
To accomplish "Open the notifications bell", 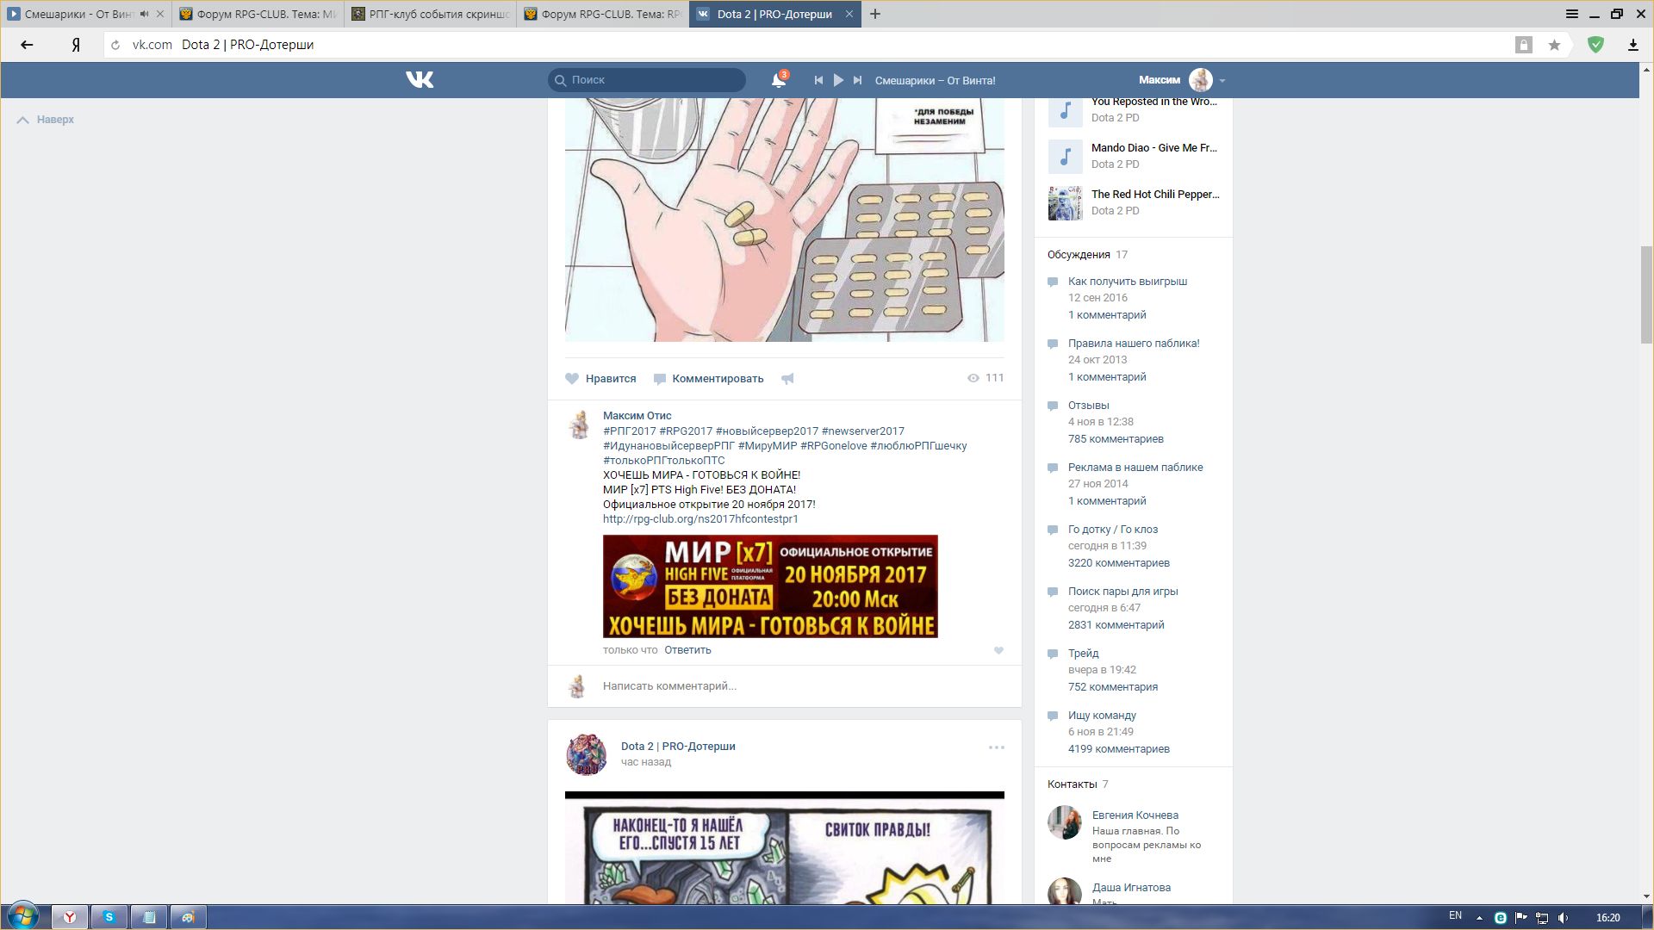I will [779, 80].
